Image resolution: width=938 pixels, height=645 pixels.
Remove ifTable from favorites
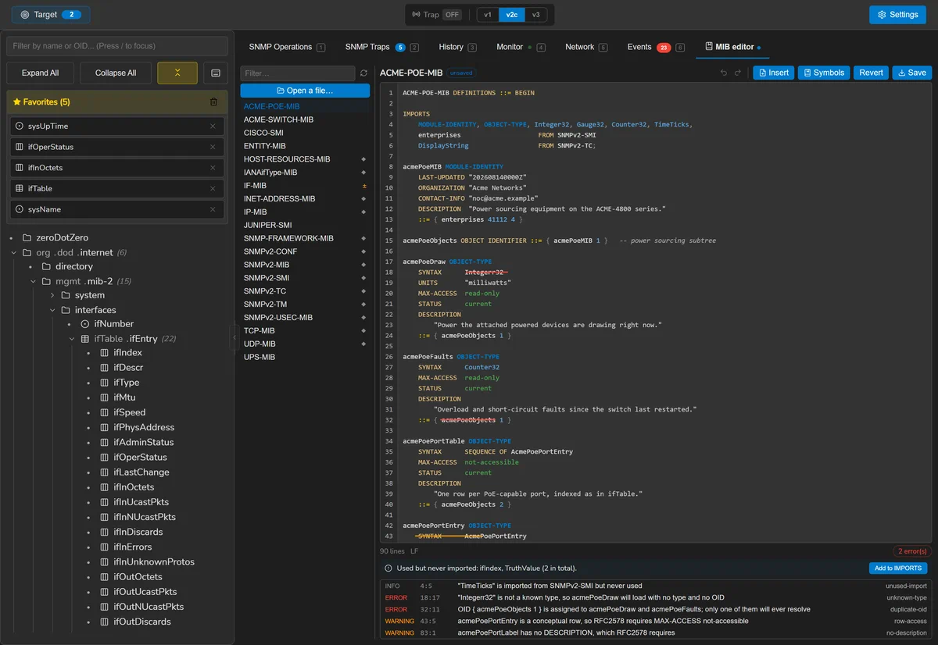tap(213, 188)
